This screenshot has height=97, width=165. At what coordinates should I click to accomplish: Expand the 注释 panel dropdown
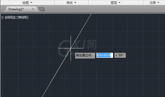tap(154, 3)
